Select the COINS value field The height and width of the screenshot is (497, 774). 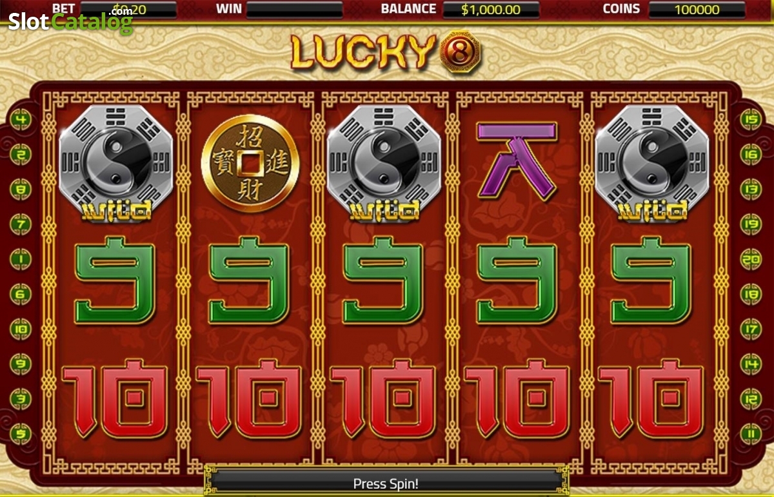click(697, 10)
